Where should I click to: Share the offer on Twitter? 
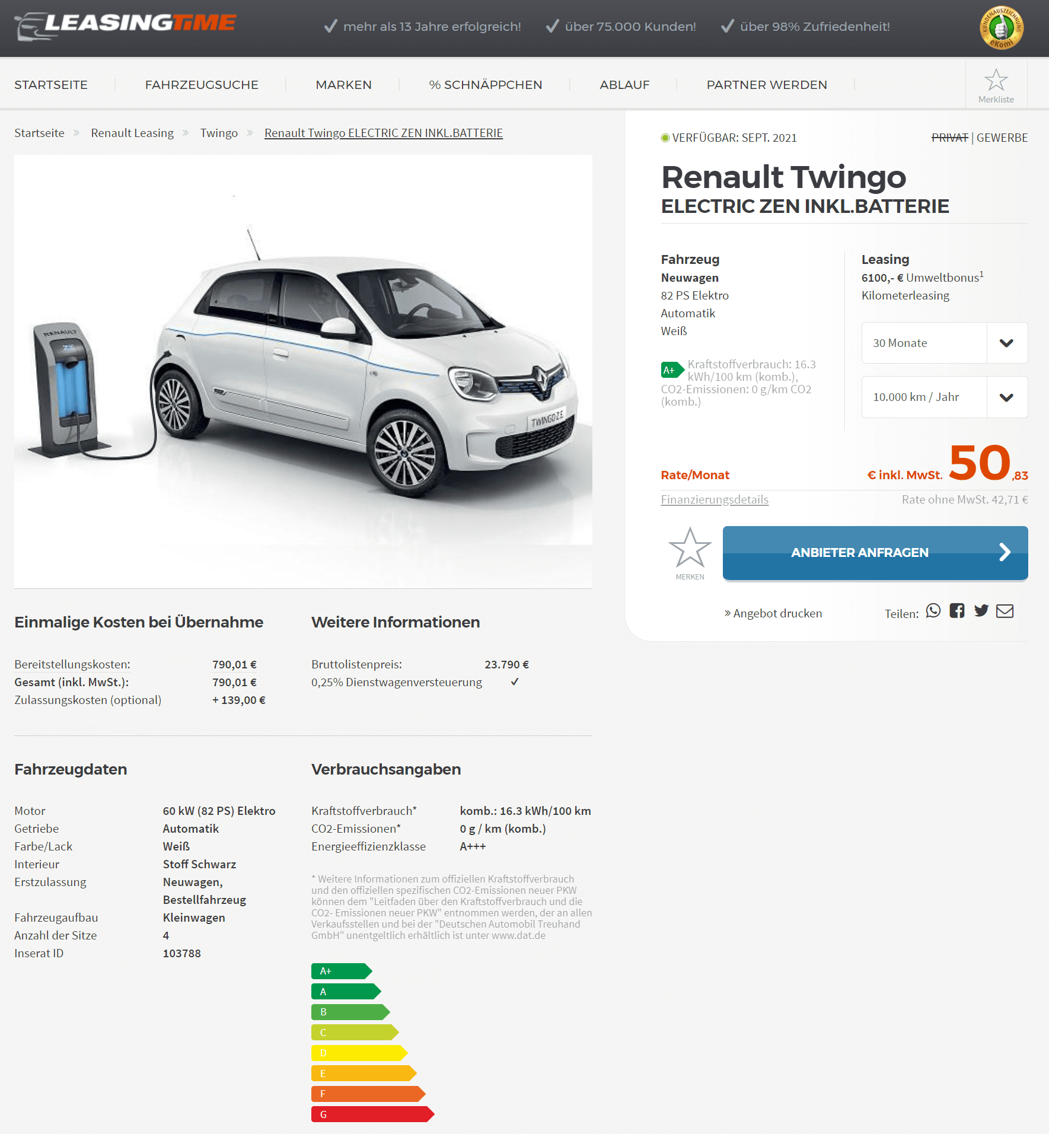[981, 611]
